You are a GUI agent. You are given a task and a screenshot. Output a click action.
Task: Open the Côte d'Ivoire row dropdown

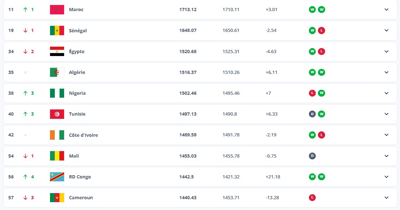click(x=386, y=135)
